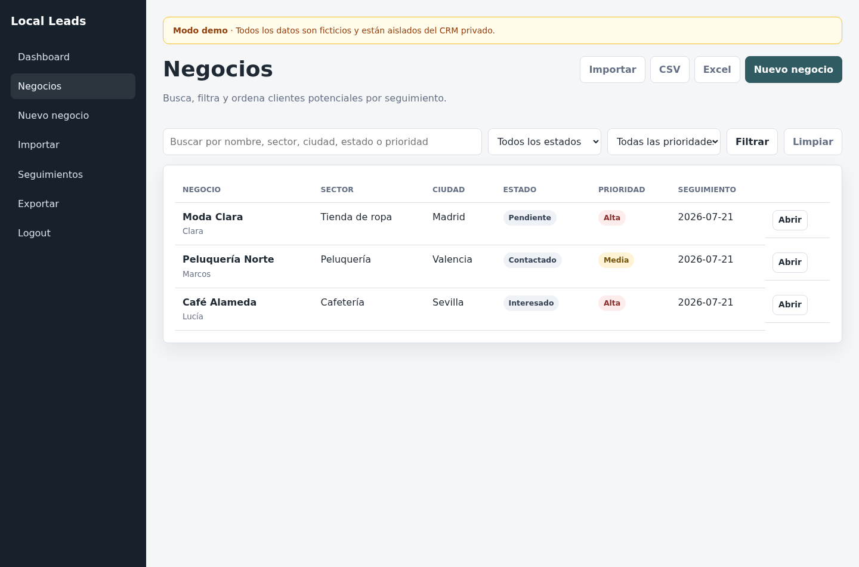This screenshot has width=859, height=567.
Task: Go to Nuevo negocio in sidebar
Action: (73, 115)
